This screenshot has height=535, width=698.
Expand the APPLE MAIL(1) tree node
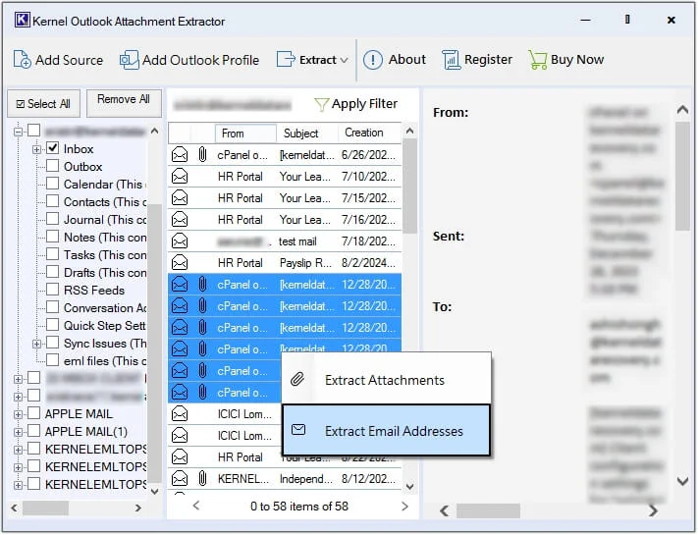tap(18, 432)
